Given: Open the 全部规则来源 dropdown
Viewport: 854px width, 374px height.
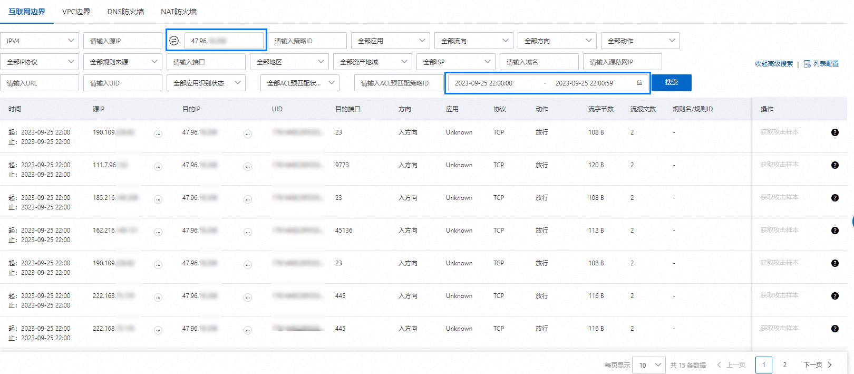Looking at the screenshot, I should (x=123, y=62).
